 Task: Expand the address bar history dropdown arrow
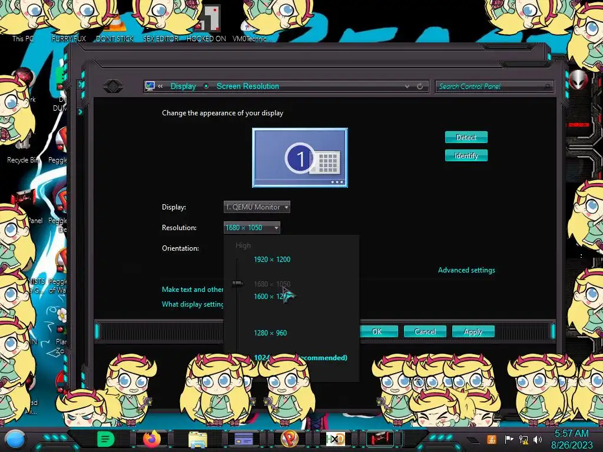coord(407,87)
